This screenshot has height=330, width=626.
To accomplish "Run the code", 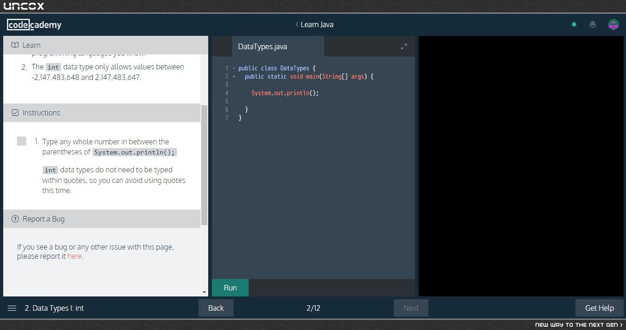I will tap(230, 288).
